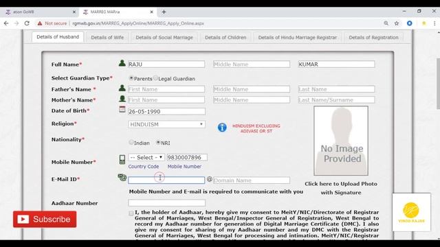This screenshot has width=440, height=247.
Task: Click Mother's Middle Name field
Action: [x=252, y=99]
